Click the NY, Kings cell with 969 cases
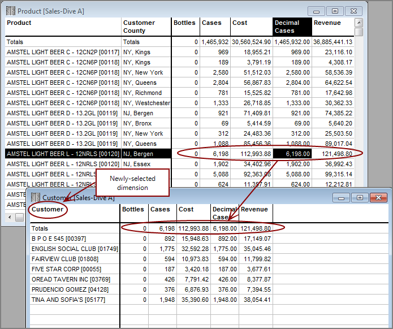The image size is (393, 329). tap(146, 52)
